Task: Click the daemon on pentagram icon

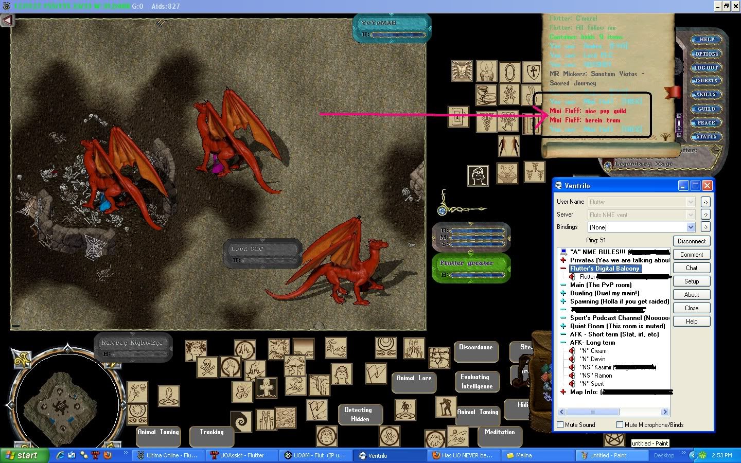Action: click(x=405, y=409)
